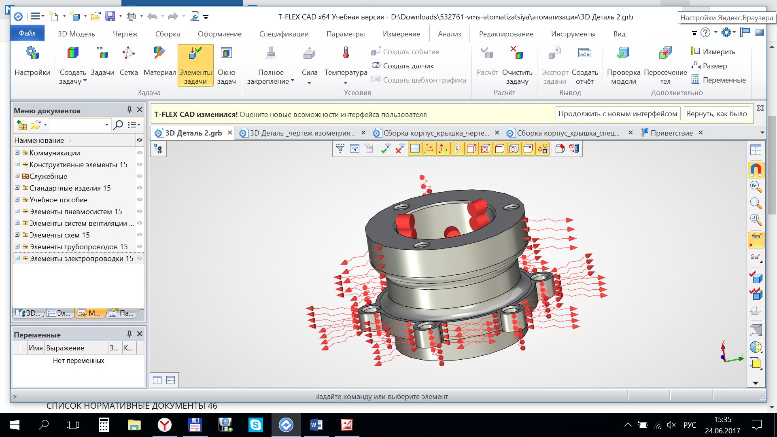Click the save icon in quick toolbar
This screenshot has width=777, height=437.
pos(110,16)
